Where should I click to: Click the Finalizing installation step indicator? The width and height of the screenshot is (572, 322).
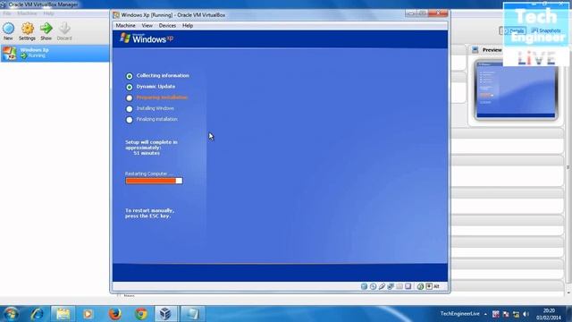coord(129,120)
